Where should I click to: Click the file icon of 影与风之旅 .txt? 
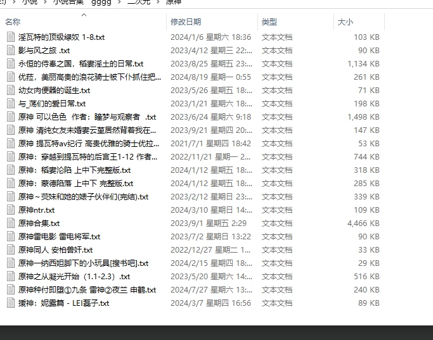pyautogui.click(x=11, y=50)
